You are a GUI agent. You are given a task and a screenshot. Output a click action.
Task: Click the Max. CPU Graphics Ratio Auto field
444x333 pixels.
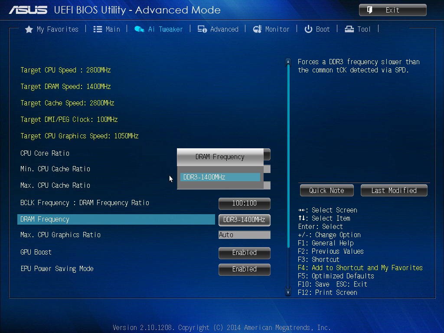[x=245, y=235]
